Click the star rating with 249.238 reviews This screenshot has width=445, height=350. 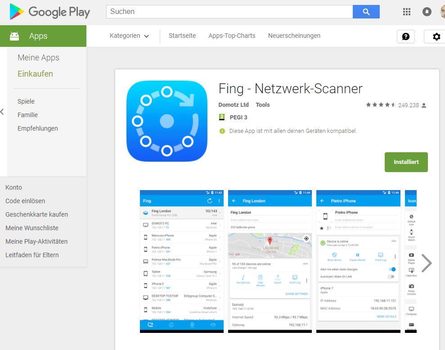396,105
